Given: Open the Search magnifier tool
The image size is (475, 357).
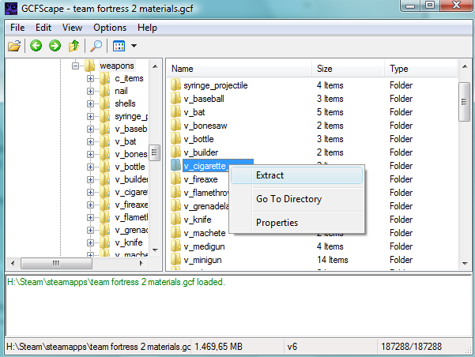Looking at the screenshot, I should click(96, 46).
